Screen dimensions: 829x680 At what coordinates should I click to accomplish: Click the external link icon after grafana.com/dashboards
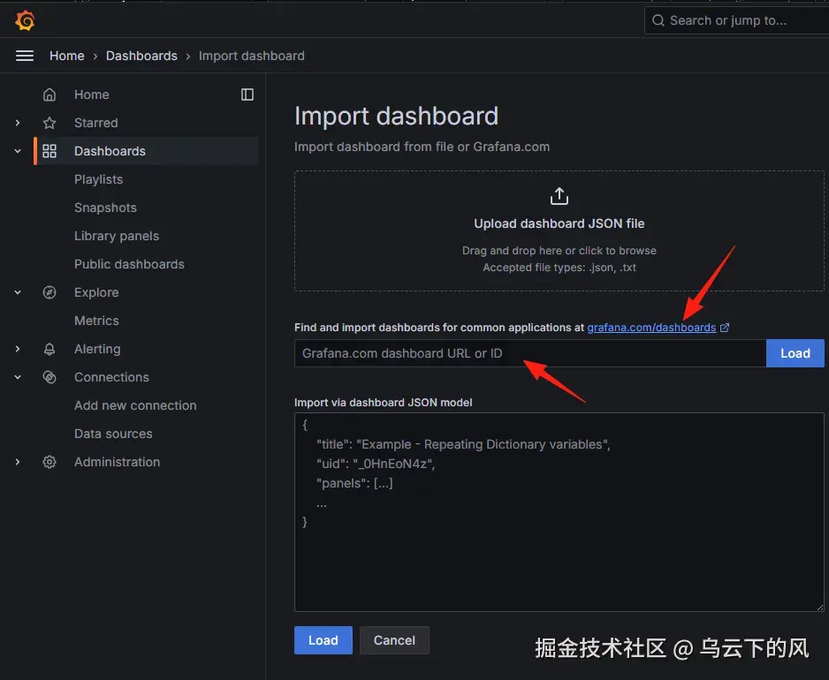pos(725,328)
